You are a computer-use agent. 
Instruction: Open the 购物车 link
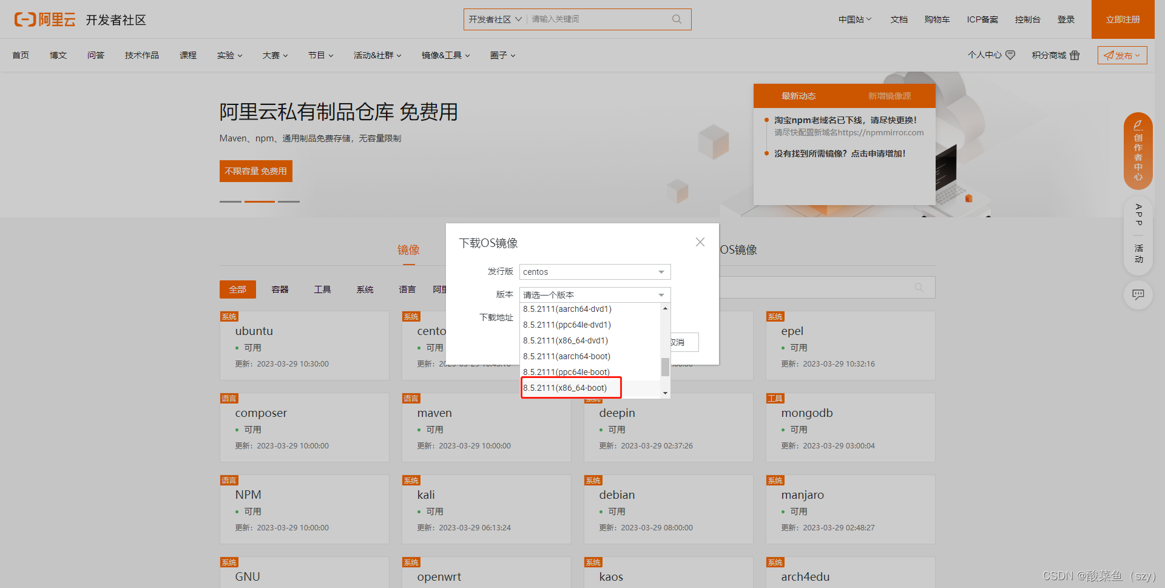click(x=937, y=19)
